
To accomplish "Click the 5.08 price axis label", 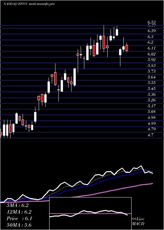I will [152, 112].
